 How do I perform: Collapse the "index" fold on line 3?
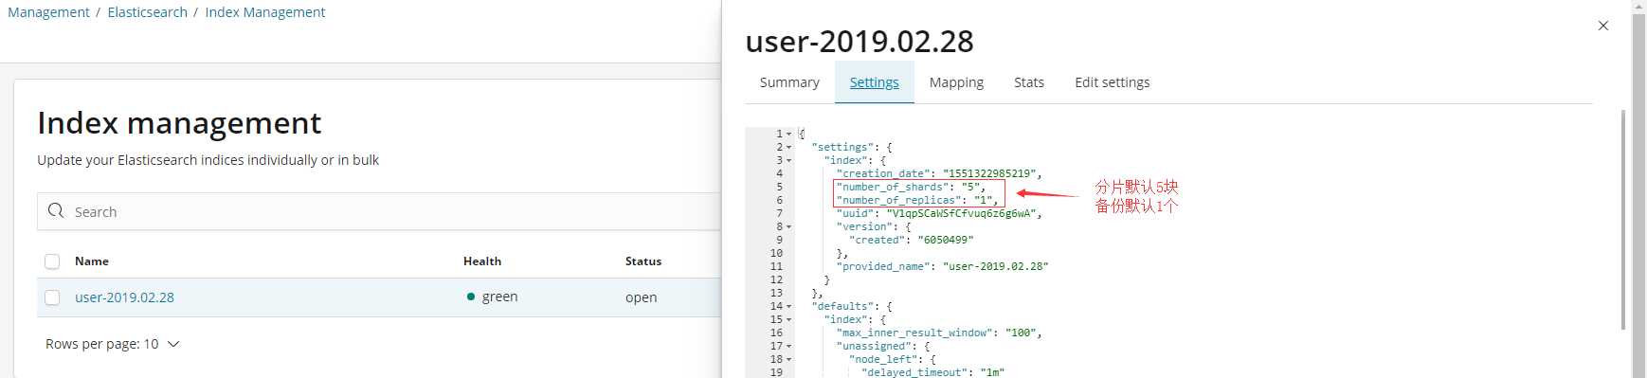[788, 160]
